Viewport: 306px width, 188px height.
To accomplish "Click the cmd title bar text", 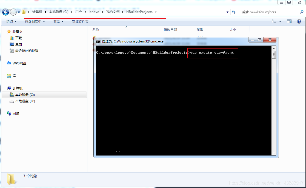I will pos(133,41).
